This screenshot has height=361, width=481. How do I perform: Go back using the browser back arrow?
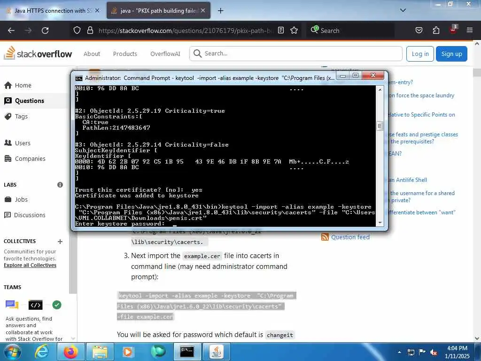click(x=11, y=31)
